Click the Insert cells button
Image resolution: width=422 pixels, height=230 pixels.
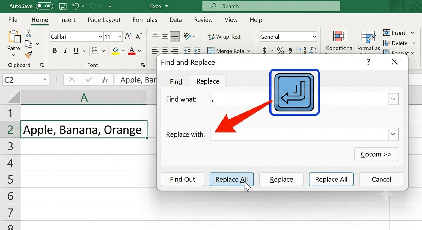click(394, 33)
